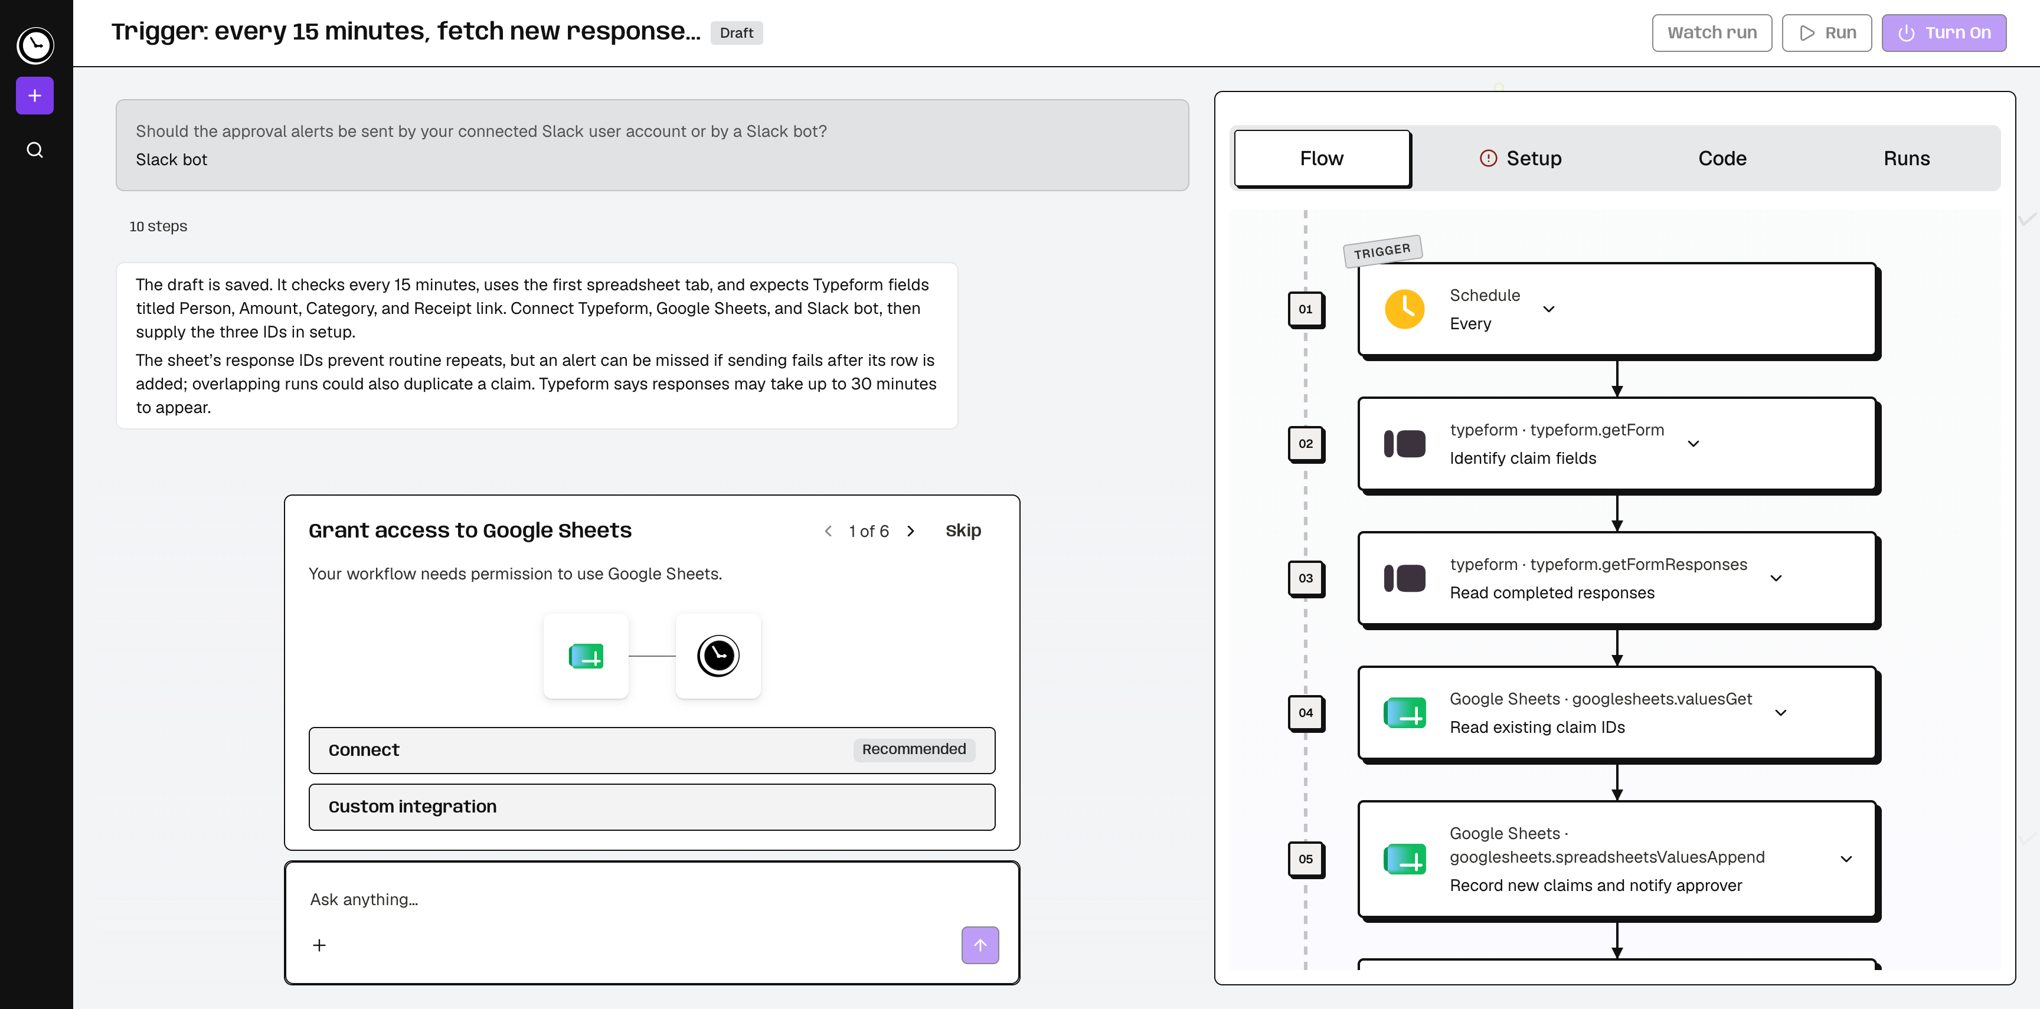Open search from the sidebar magnifier icon

point(35,150)
